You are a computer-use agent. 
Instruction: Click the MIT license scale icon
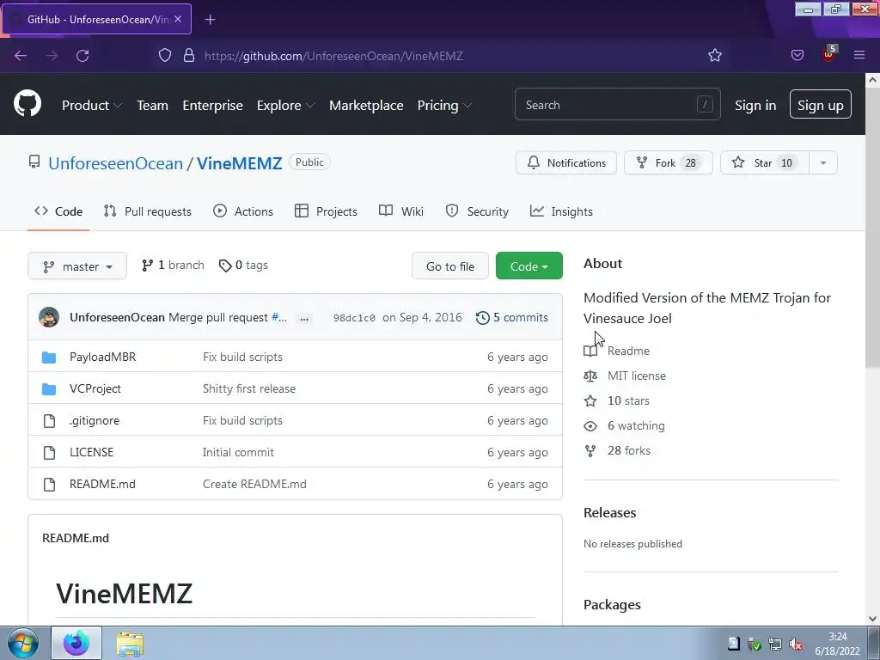pos(590,376)
